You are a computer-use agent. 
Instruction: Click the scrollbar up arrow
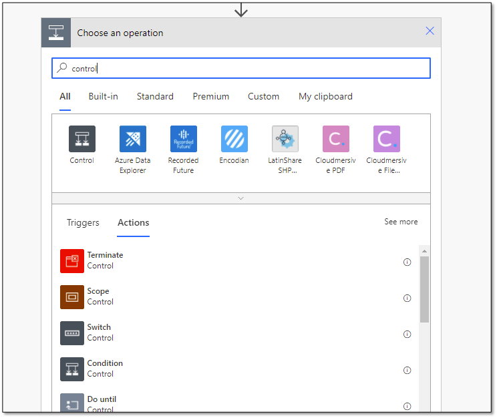(x=424, y=251)
